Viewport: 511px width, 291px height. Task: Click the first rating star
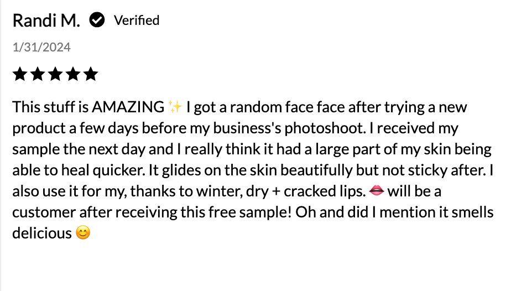coord(20,74)
